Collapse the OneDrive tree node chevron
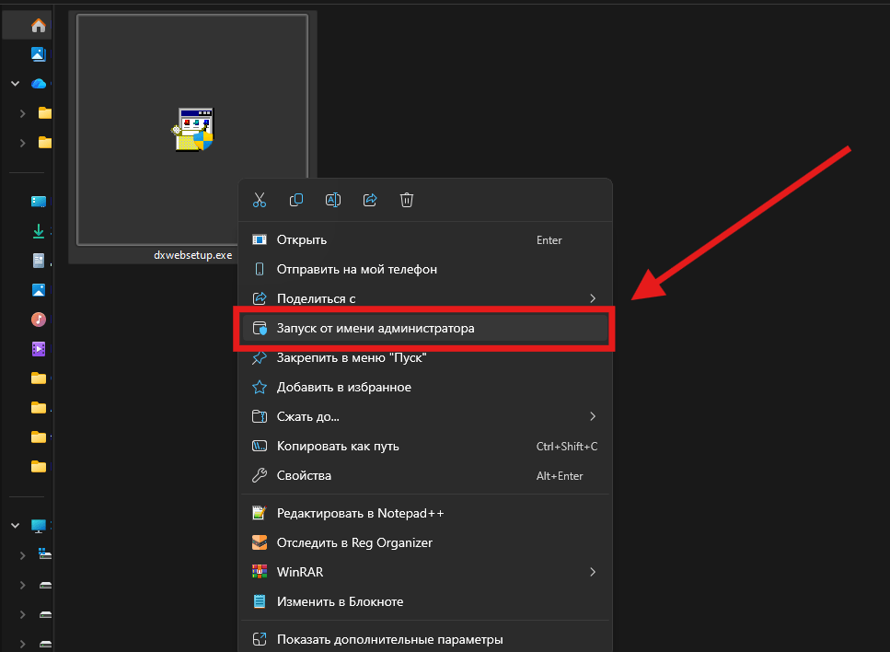This screenshot has width=890, height=652. (x=15, y=84)
